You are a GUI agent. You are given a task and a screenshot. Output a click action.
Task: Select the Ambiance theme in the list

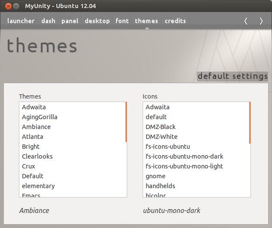coord(72,127)
